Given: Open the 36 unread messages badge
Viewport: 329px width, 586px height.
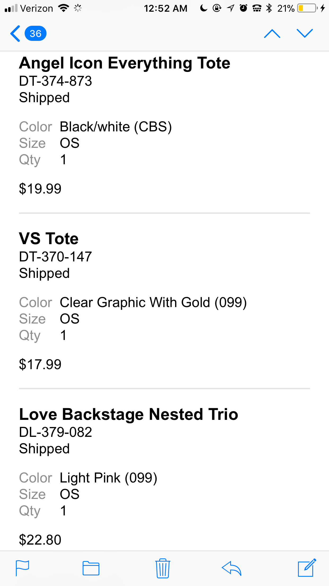Looking at the screenshot, I should [35, 34].
